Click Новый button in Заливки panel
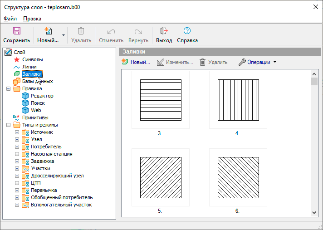Image resolution: width=323 pixels, height=230 pixels. (136, 62)
